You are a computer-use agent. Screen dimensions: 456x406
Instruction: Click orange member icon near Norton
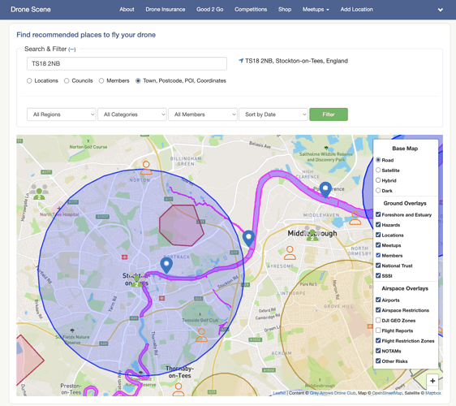(146, 168)
